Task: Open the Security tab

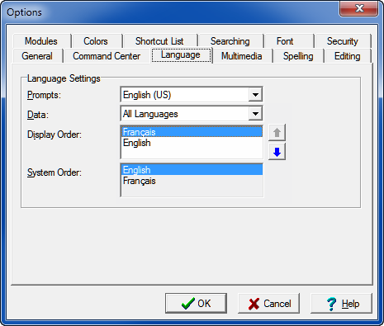Action: click(x=343, y=41)
